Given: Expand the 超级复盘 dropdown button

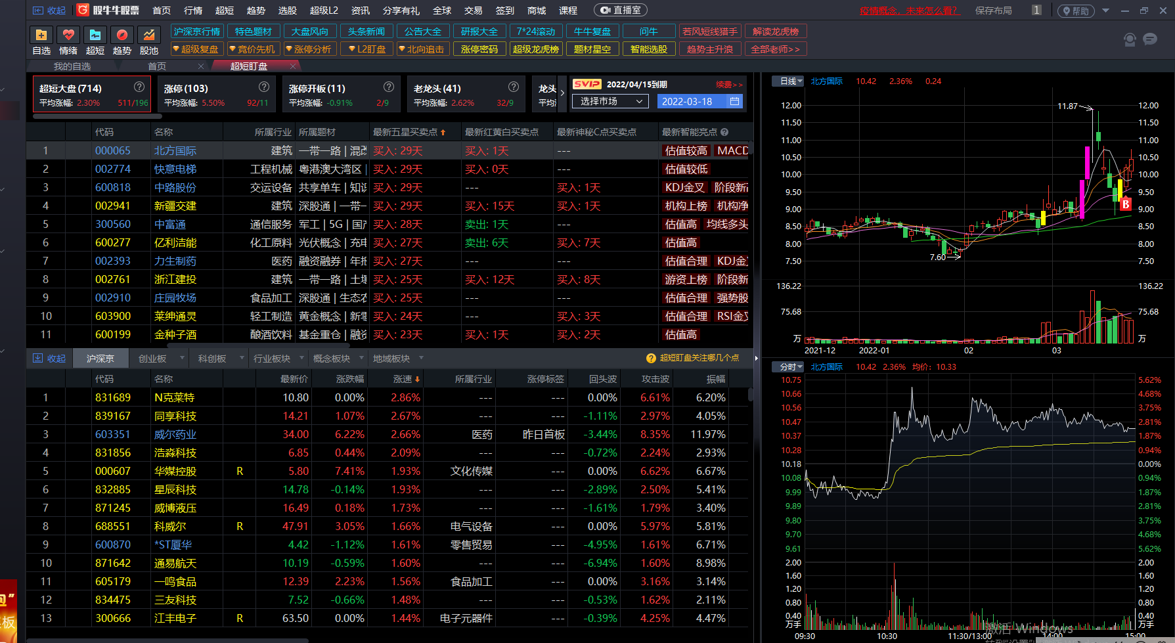Looking at the screenshot, I should [196, 49].
